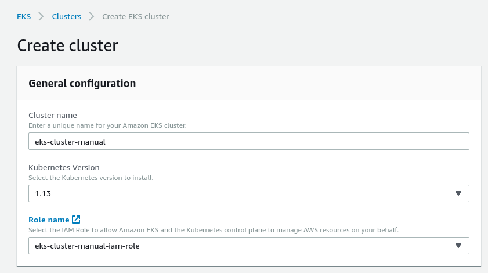Screen dimensions: 488x273
Task: Click the chevron separator after Clusters breadcrumb
Action: pos(92,16)
